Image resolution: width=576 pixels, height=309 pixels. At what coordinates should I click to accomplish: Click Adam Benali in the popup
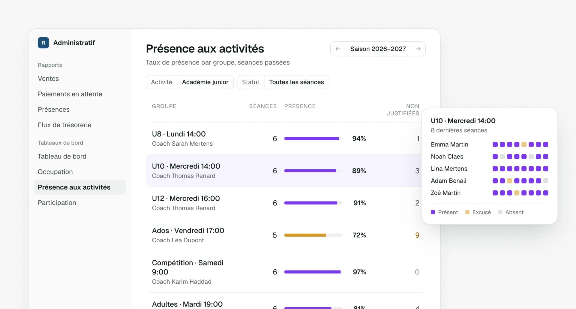pos(448,181)
